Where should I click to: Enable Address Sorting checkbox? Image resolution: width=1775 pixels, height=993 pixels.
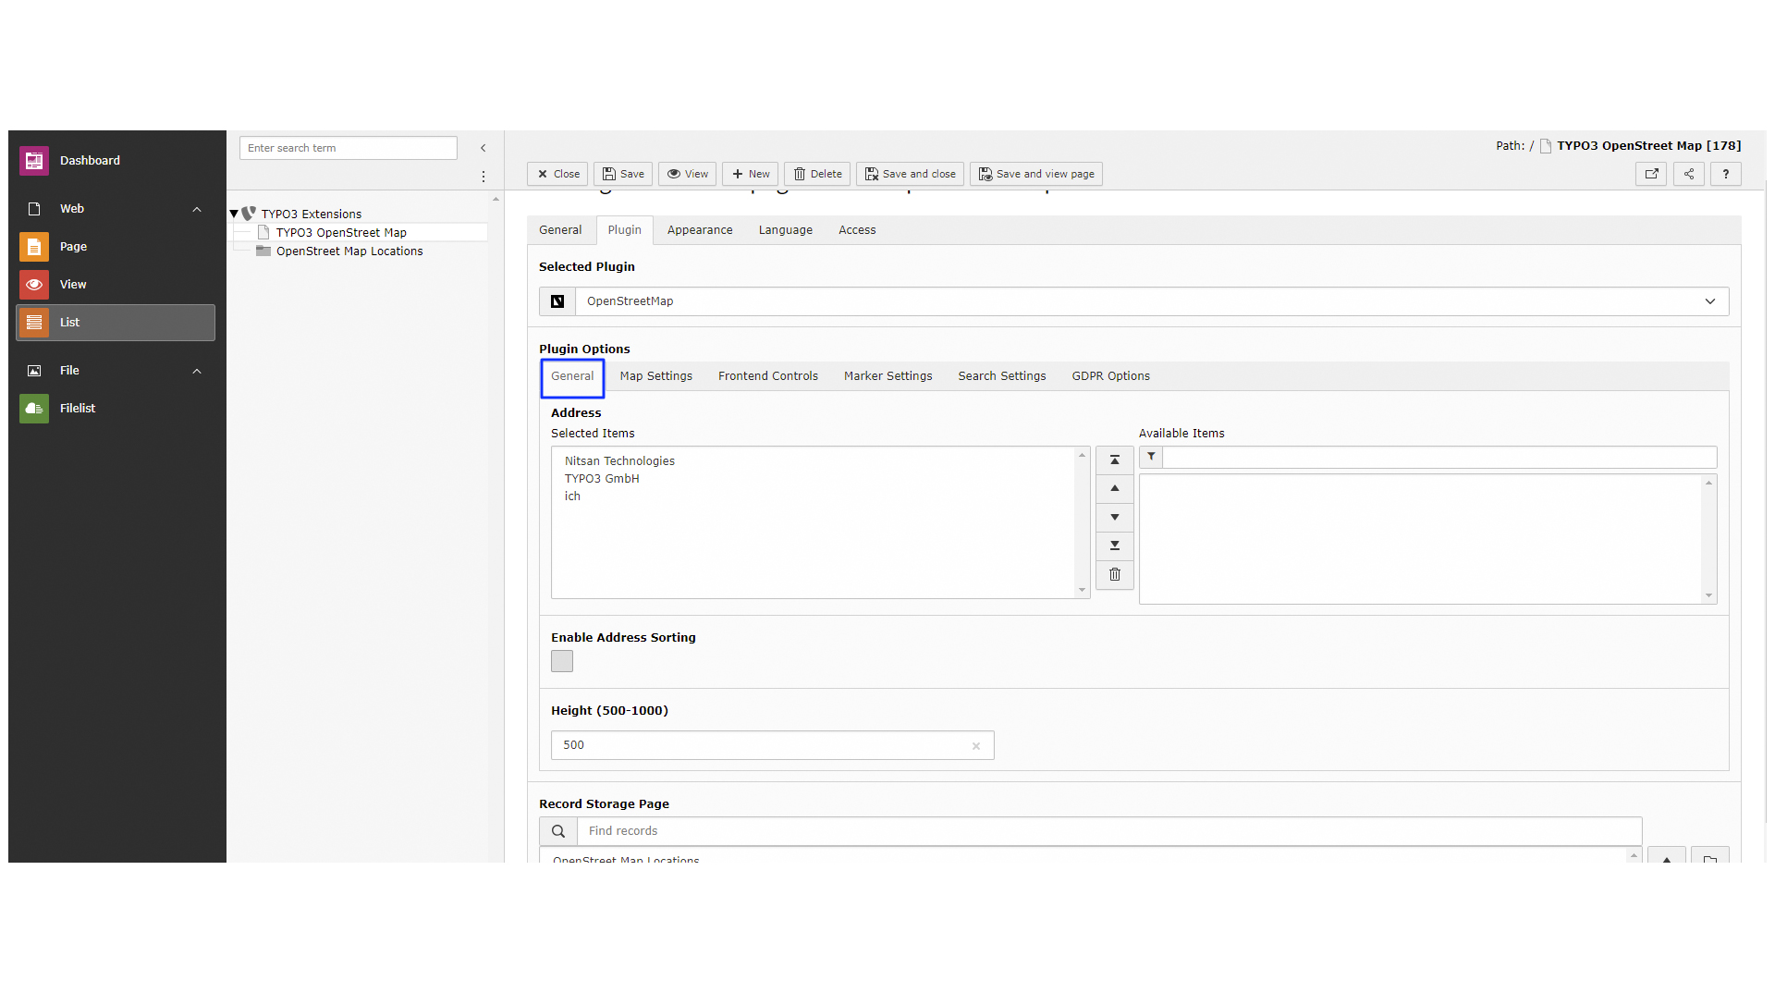click(561, 660)
